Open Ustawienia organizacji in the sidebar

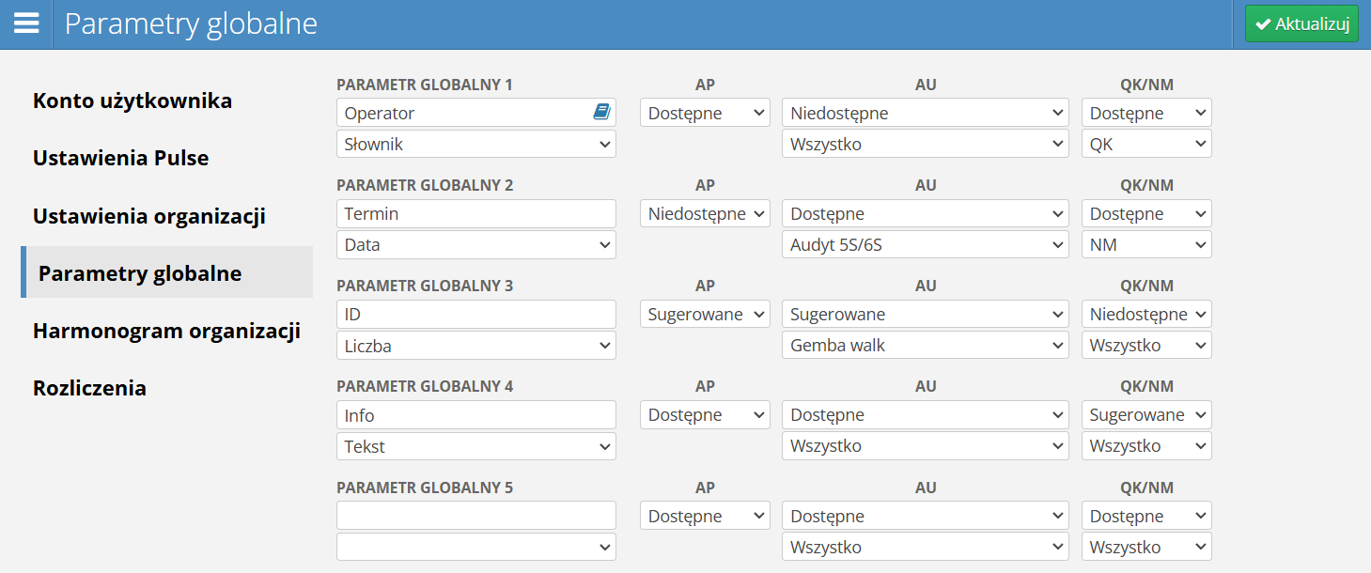[x=148, y=216]
